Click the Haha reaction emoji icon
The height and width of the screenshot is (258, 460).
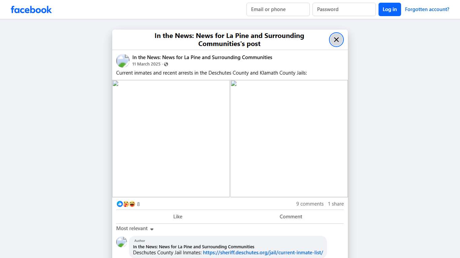pyautogui.click(x=132, y=204)
